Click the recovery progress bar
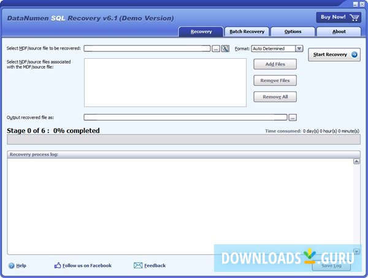Viewport: 368px width, 278px height. [x=184, y=140]
